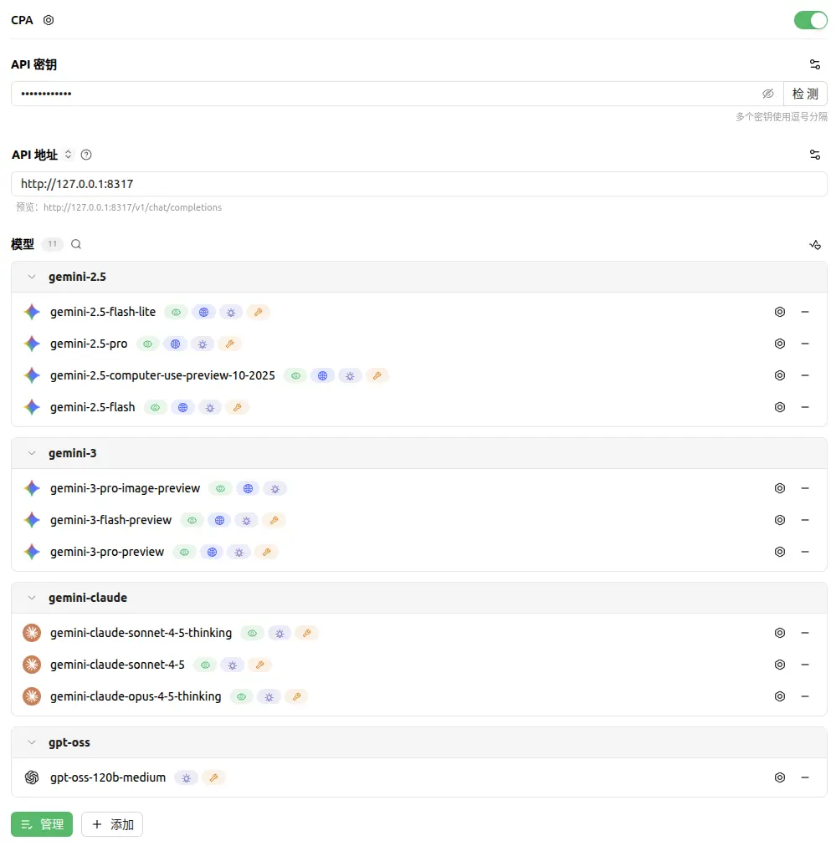Click web search tag on gemini-3-pro-image-preview

(248, 489)
